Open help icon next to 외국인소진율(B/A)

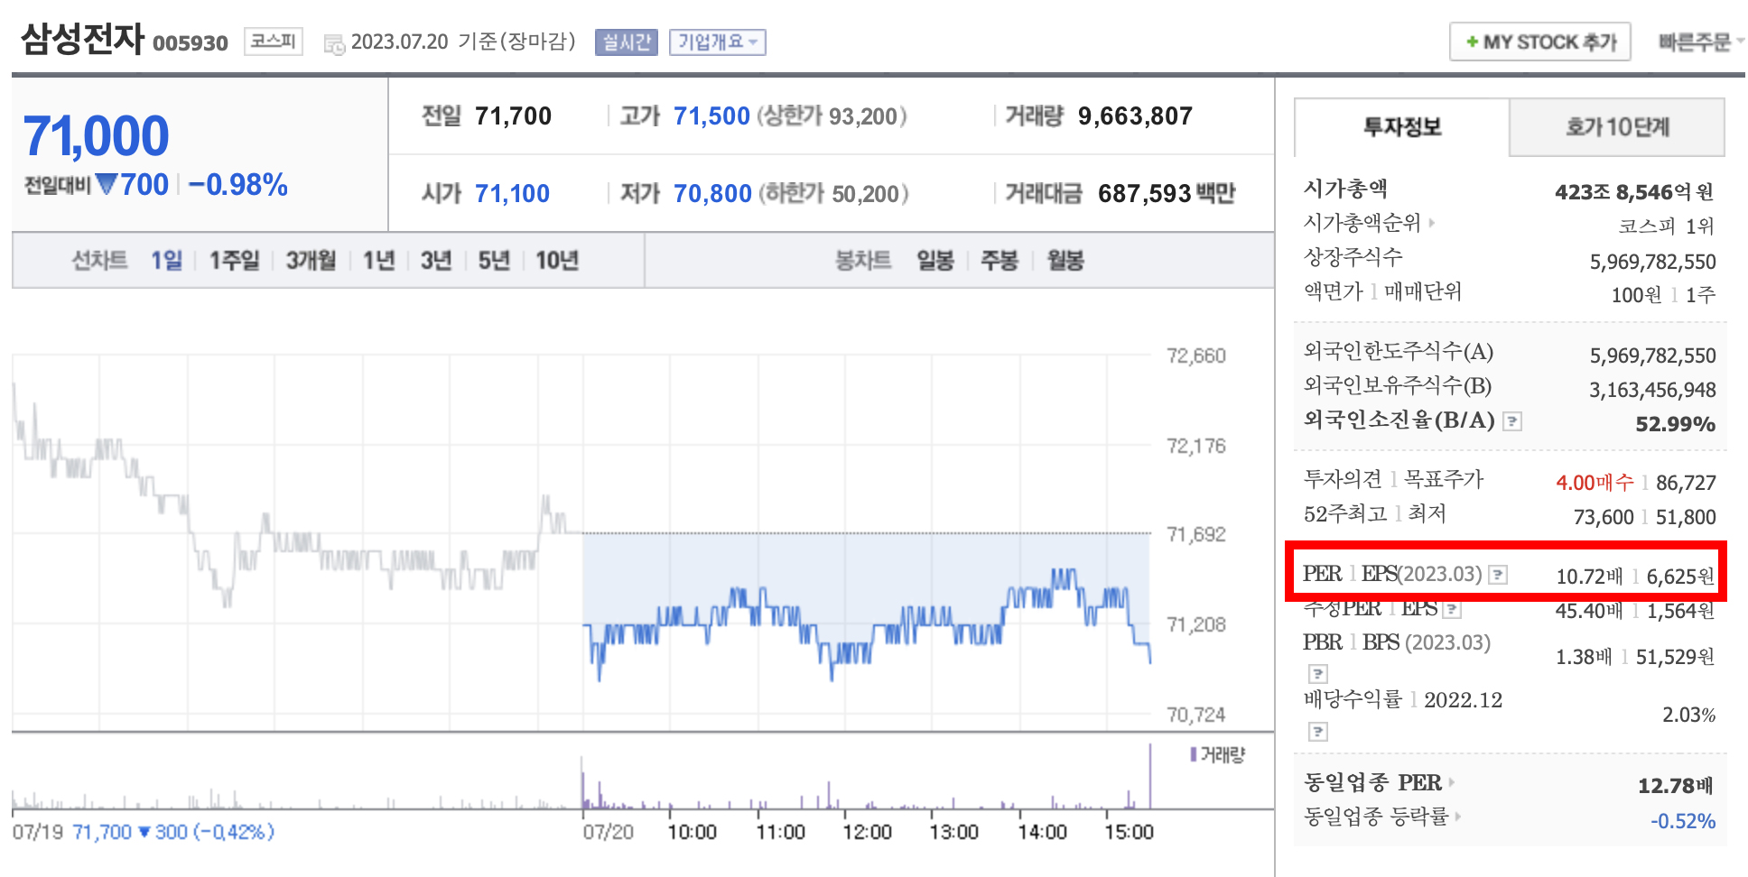pos(1512,421)
